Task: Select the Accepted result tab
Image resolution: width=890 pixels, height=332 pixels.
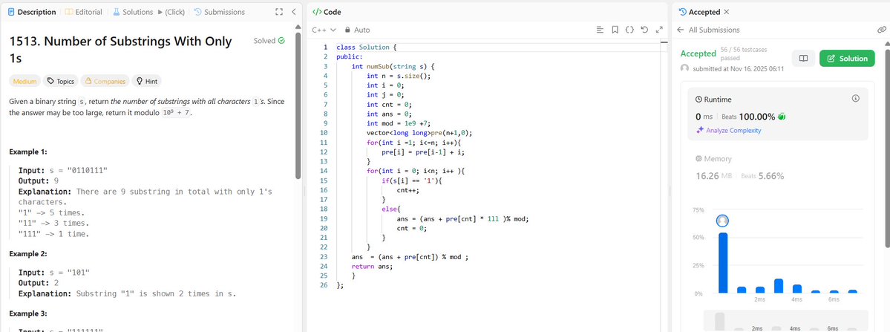Action: 699,12
